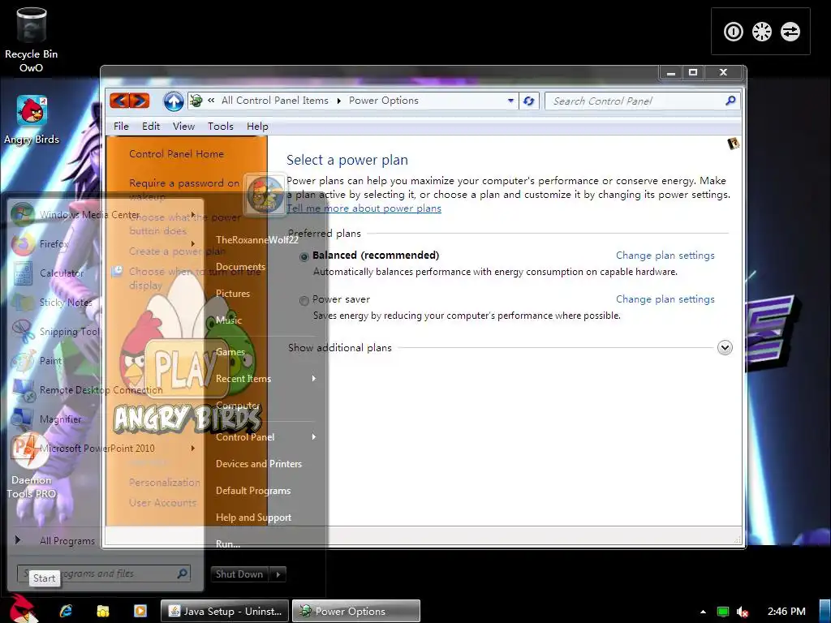Screen dimensions: 831x623
Task: Click the user account picture in Start menu
Action: point(266,194)
